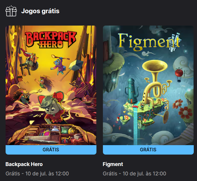
Task: Select the Backpack Hero title text
Action: coord(24,164)
